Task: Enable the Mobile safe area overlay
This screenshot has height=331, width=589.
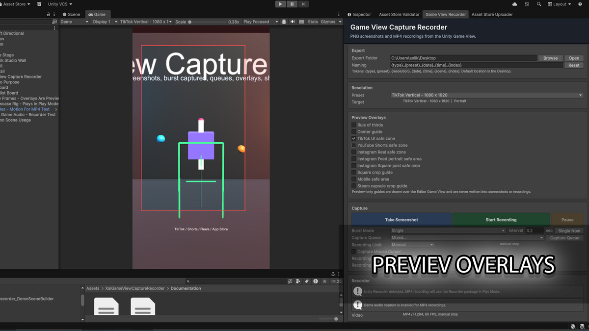Action: click(353, 179)
